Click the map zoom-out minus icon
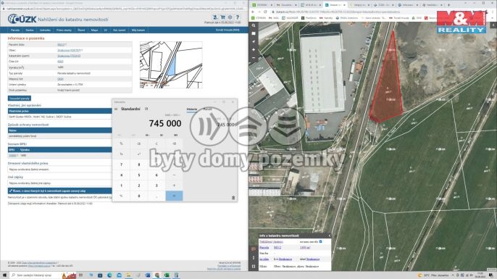The image size is (497, 279). (x=254, y=58)
